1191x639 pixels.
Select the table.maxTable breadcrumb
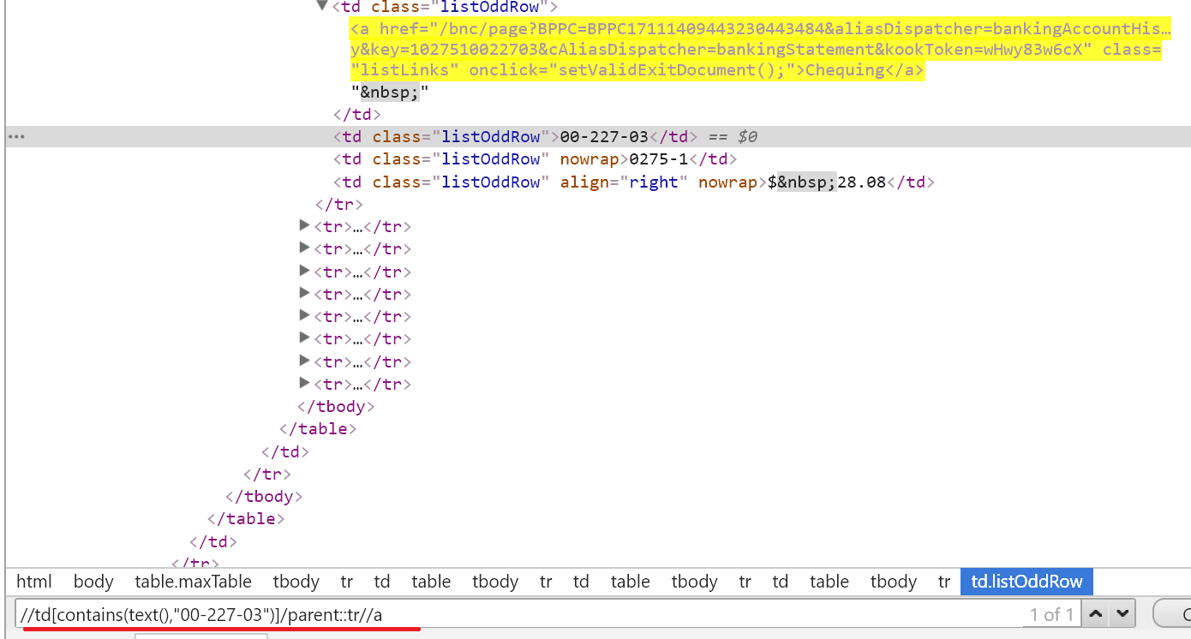[x=193, y=582]
